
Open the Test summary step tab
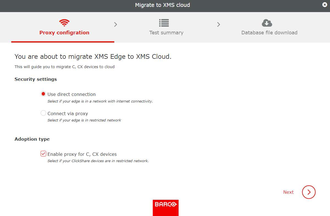coord(166,27)
